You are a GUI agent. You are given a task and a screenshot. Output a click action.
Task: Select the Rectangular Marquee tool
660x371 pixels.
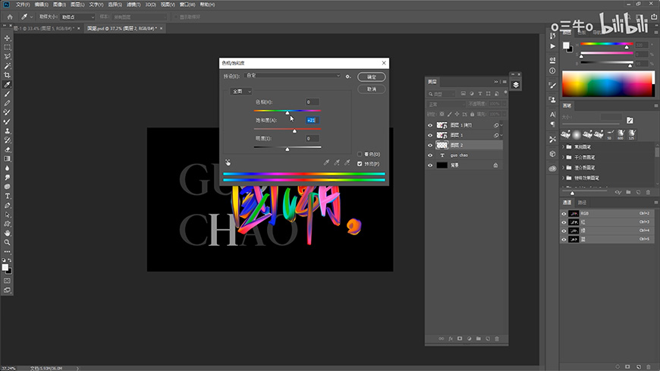coord(8,47)
